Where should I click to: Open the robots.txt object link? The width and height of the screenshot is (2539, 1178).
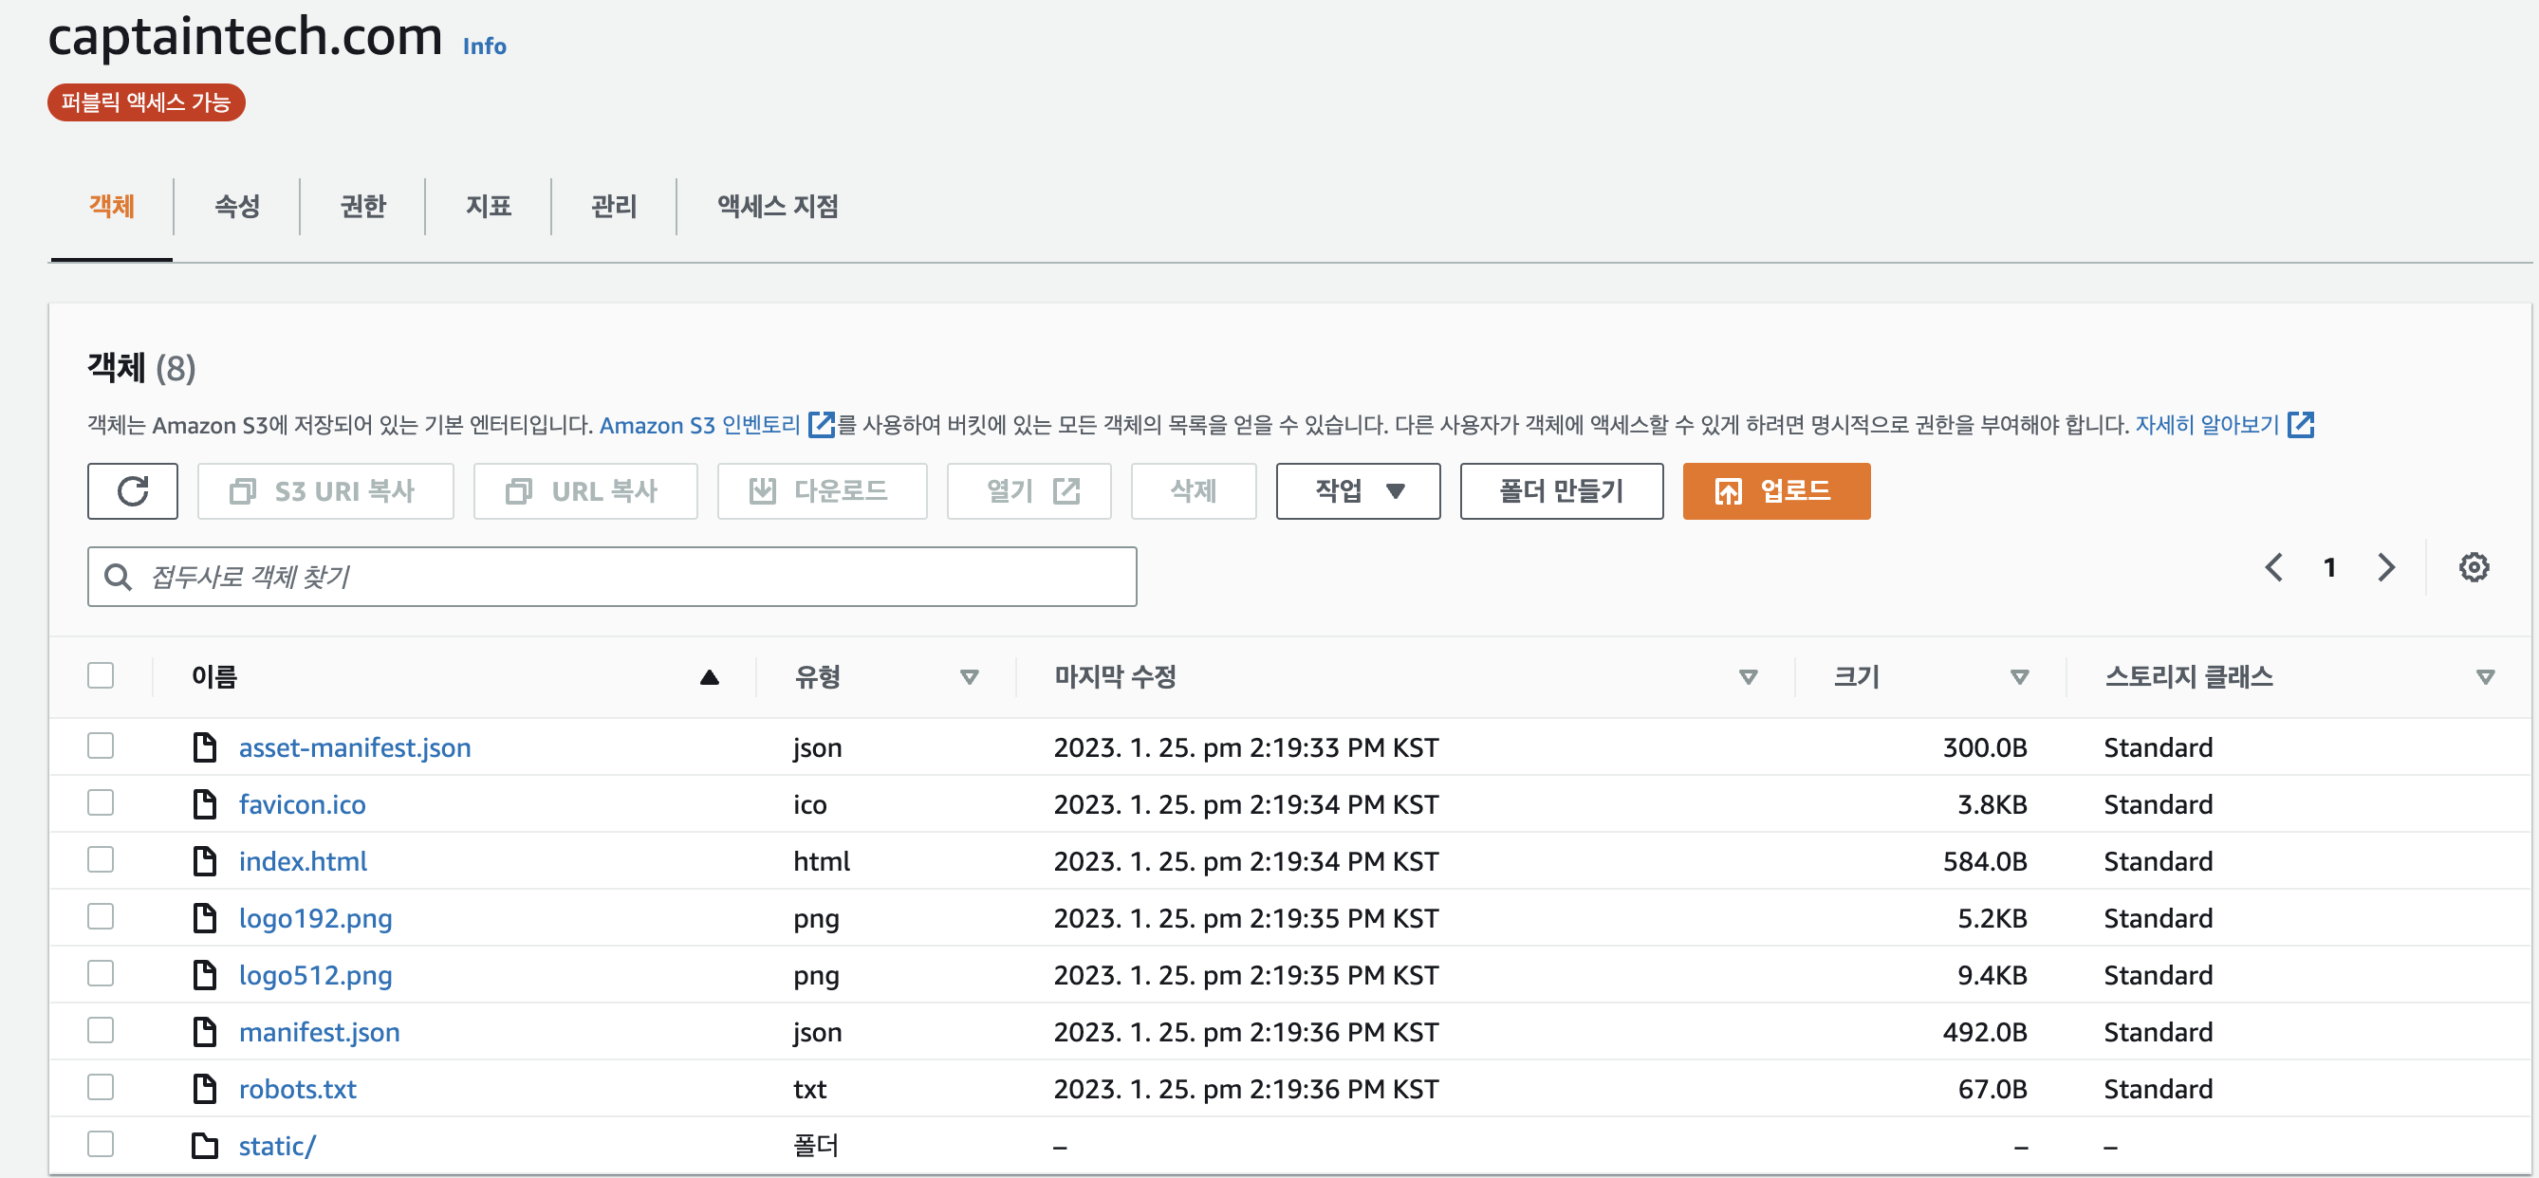pyautogui.click(x=298, y=1089)
